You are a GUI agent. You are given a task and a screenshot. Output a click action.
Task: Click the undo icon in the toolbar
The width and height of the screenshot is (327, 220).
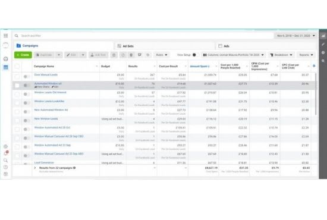tap(123, 55)
